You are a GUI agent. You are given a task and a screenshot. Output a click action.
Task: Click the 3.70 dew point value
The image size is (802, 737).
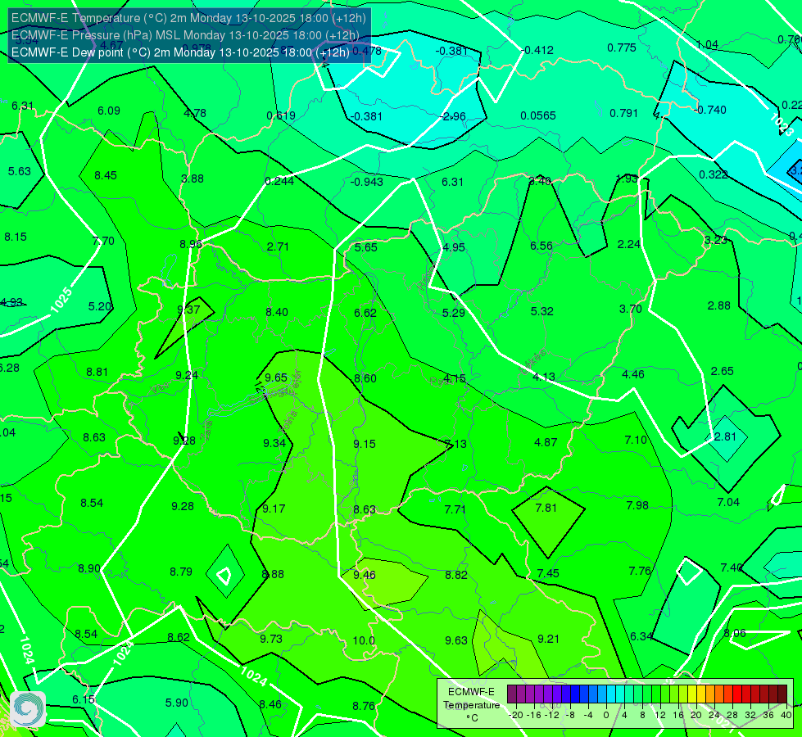click(x=630, y=309)
